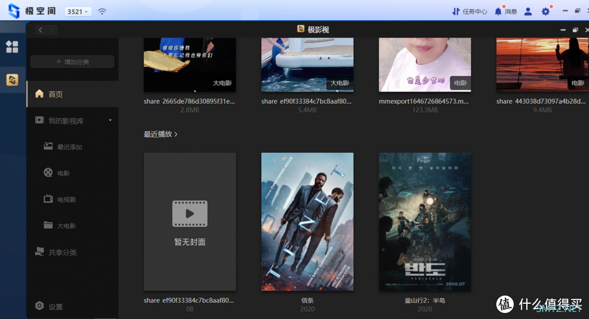Click file name share 443038d73097a4b28d...
Image resolution: width=589 pixels, height=319 pixels.
coord(541,101)
